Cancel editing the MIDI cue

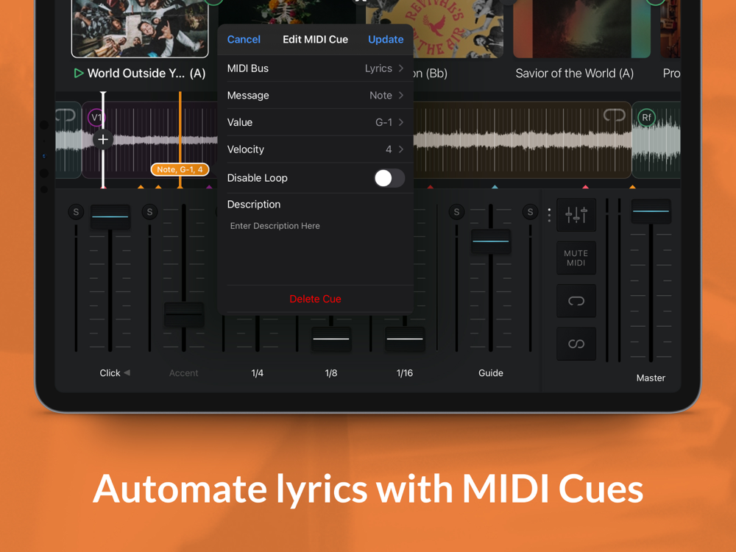(x=244, y=40)
